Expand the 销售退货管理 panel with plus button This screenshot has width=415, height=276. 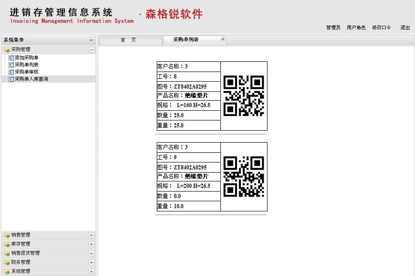pos(91,253)
